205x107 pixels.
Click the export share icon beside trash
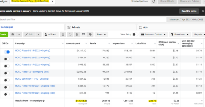83,34
